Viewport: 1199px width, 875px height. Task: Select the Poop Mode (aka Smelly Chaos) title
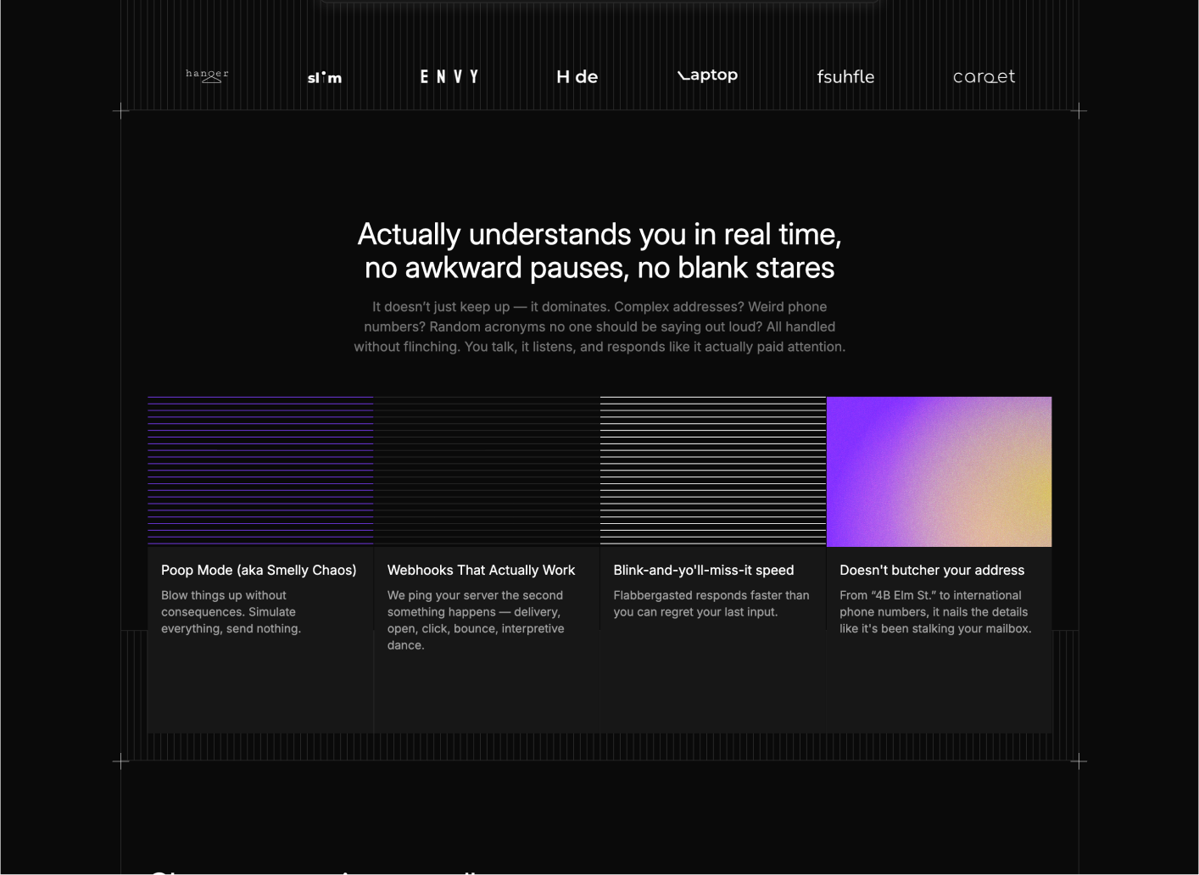pyautogui.click(x=259, y=571)
